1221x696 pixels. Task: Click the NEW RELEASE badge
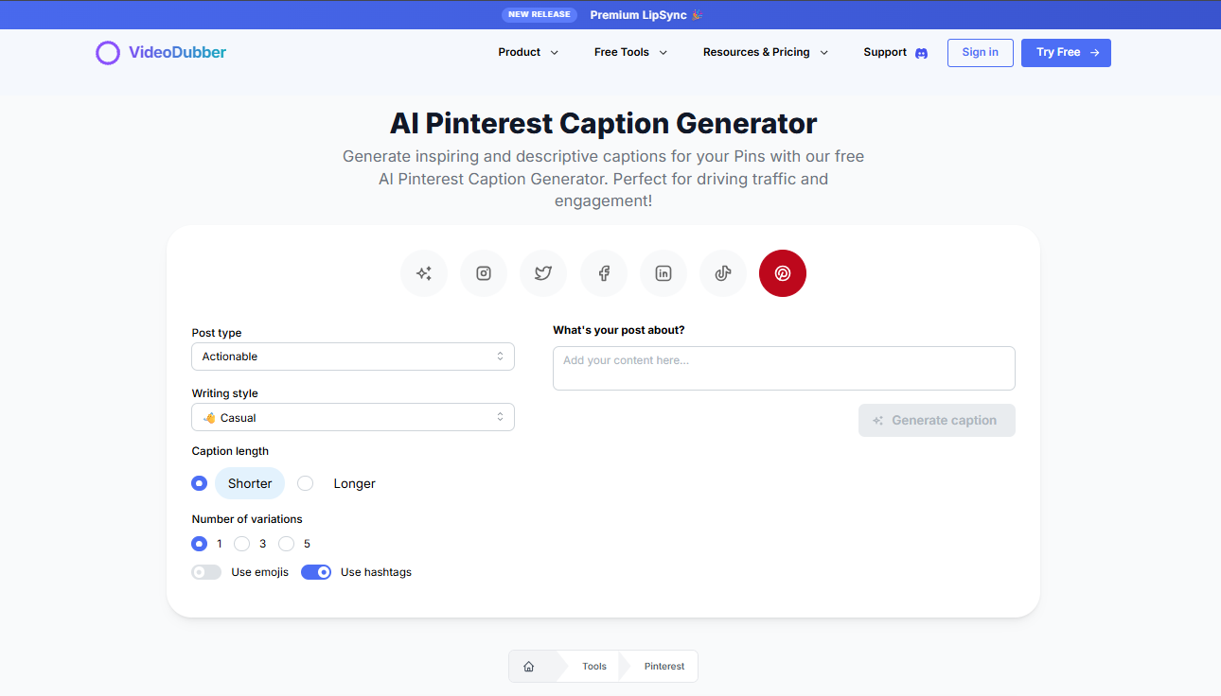tap(540, 15)
